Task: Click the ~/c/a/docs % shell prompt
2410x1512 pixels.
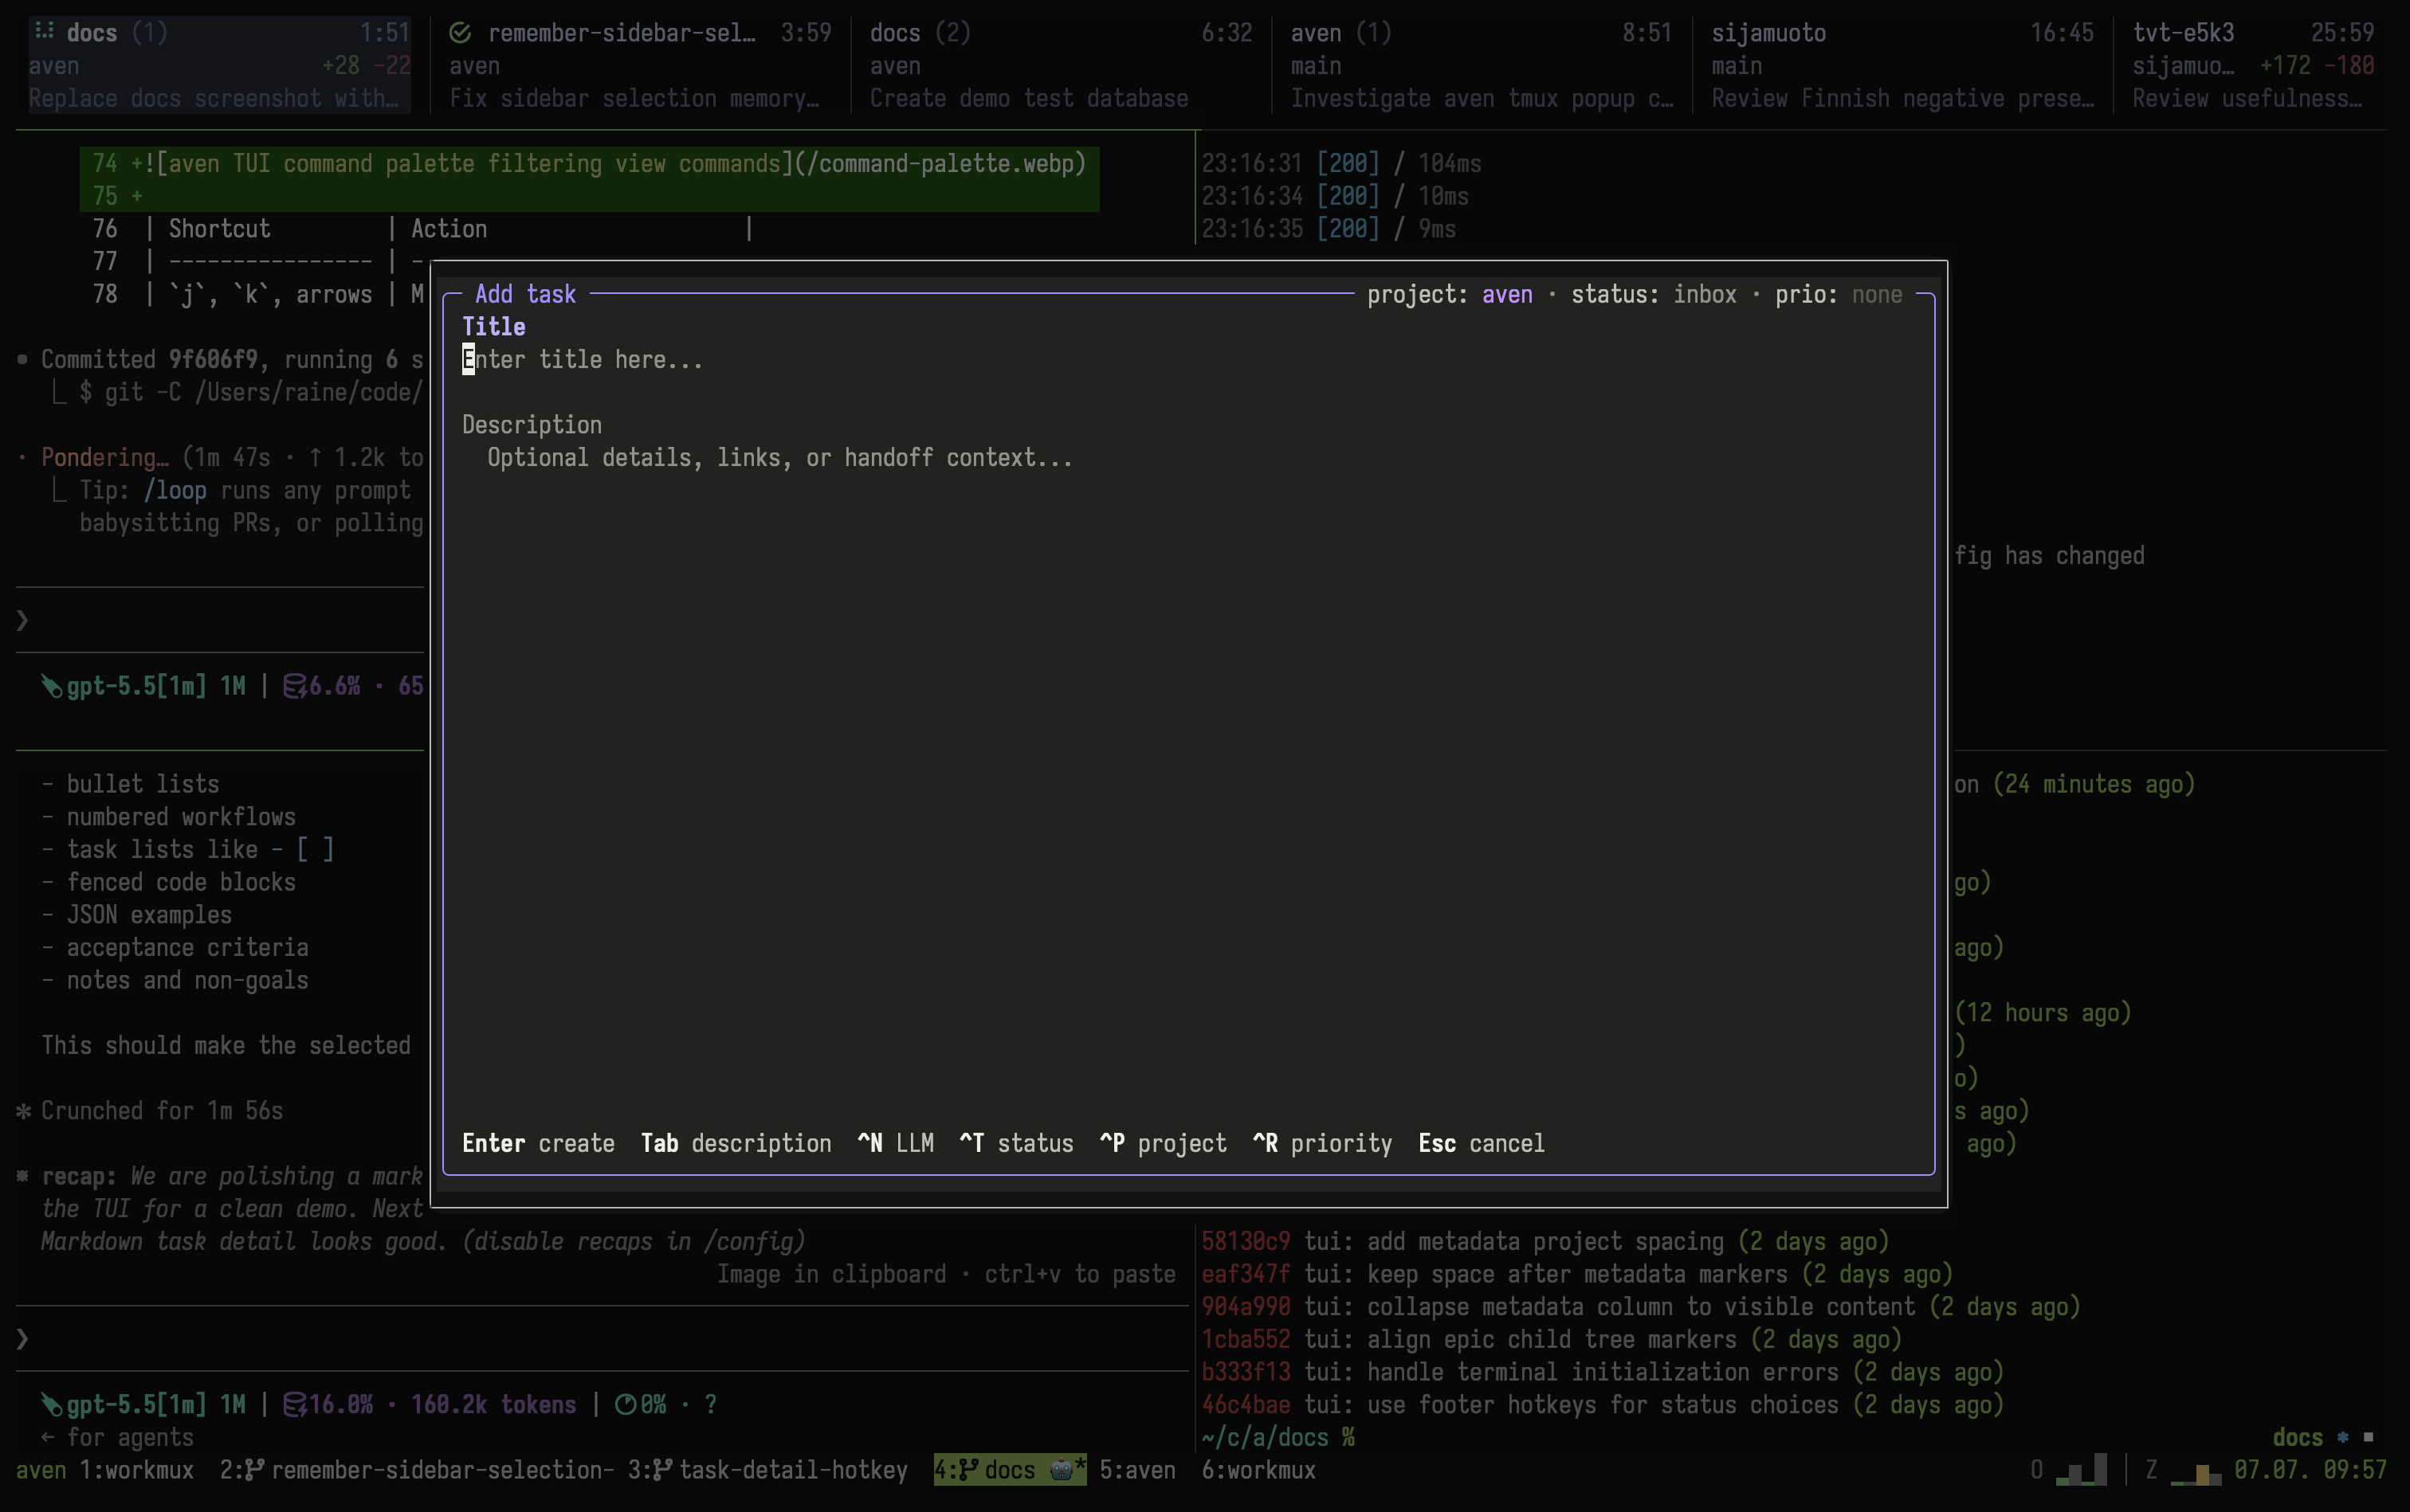Action: point(1278,1437)
